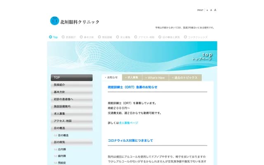Open 目の構造と病気 in the top navigation bar

click(169, 37)
